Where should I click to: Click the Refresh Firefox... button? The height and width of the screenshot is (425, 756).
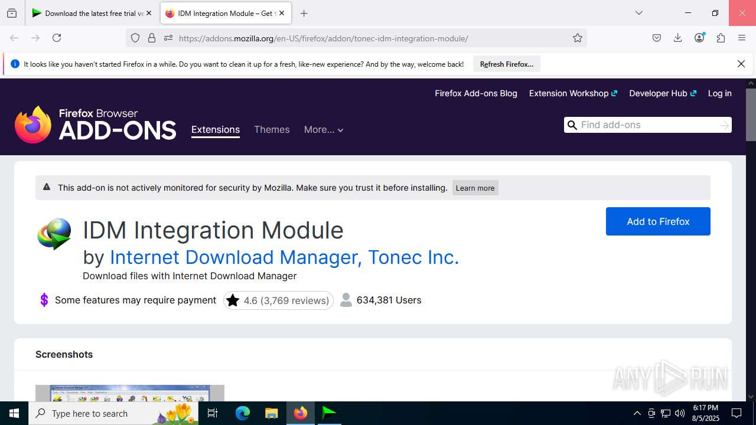click(x=507, y=64)
